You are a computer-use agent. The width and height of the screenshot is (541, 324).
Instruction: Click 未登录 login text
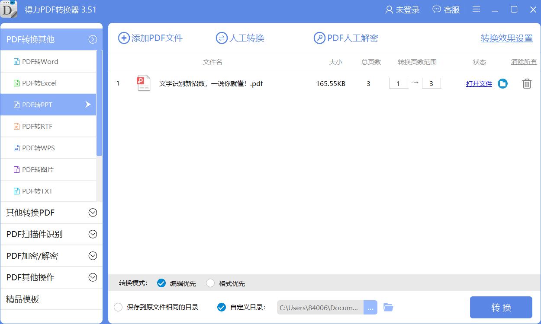tap(408, 10)
